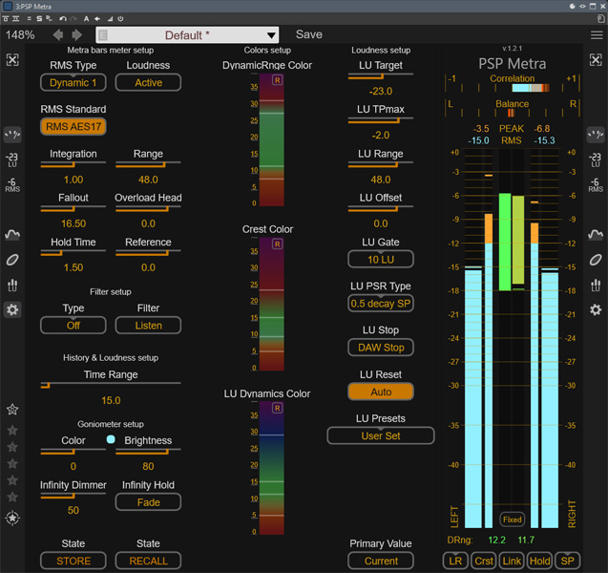608x573 pixels.
Task: Go to next preset with right arrow
Action: pyautogui.click(x=76, y=35)
